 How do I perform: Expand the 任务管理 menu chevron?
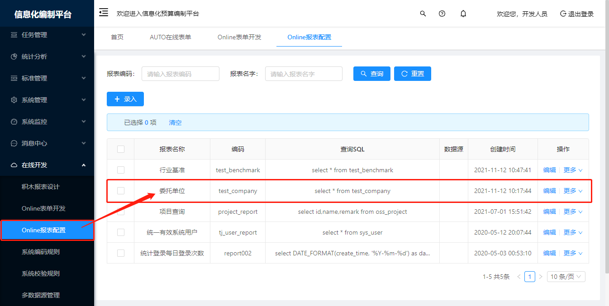pos(84,35)
